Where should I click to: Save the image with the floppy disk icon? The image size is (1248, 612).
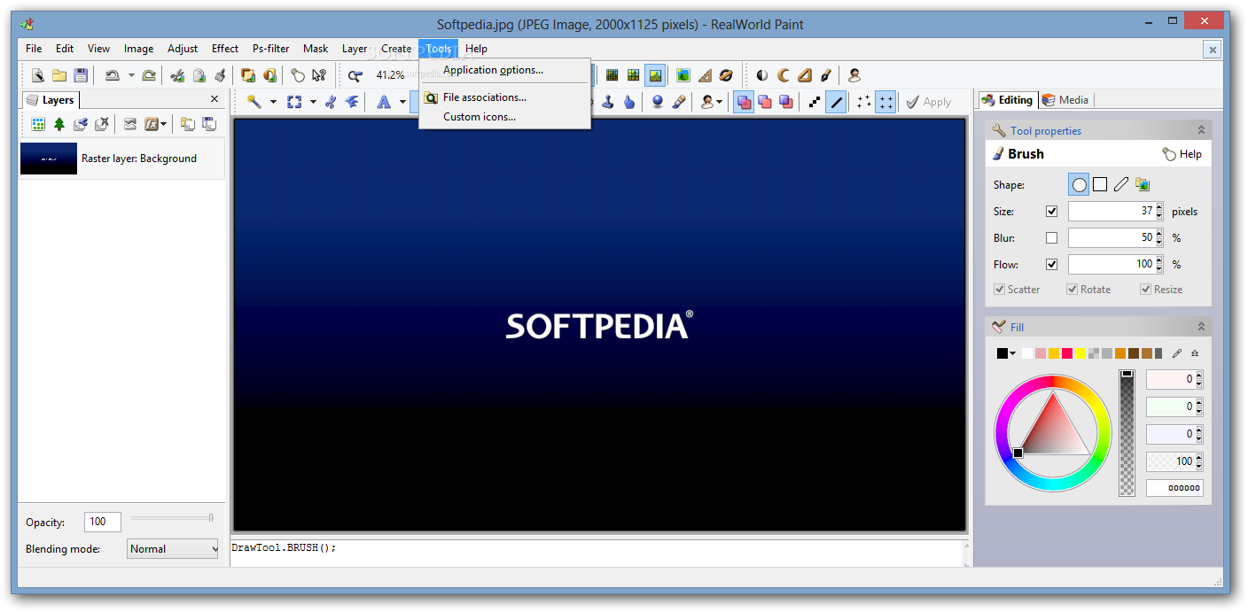click(x=81, y=75)
